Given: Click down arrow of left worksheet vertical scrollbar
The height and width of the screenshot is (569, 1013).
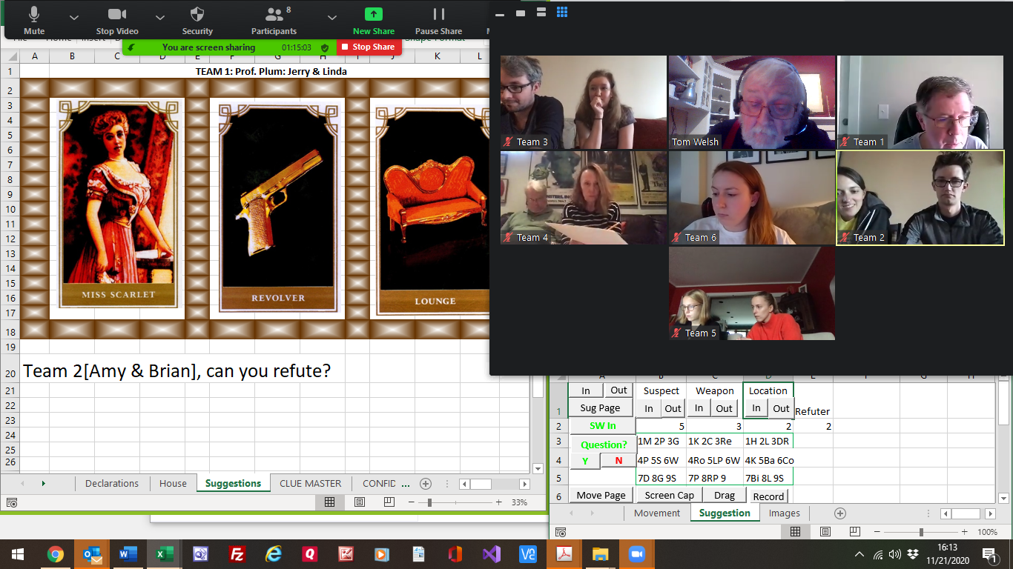Looking at the screenshot, I should tap(539, 468).
